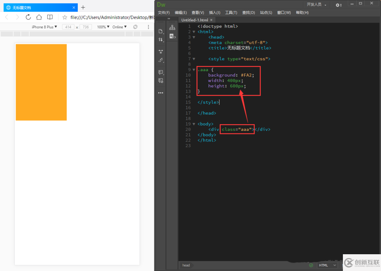This screenshot has width=381, height=271.
Task: Click the sync settings gear icon
Action: (338, 5)
